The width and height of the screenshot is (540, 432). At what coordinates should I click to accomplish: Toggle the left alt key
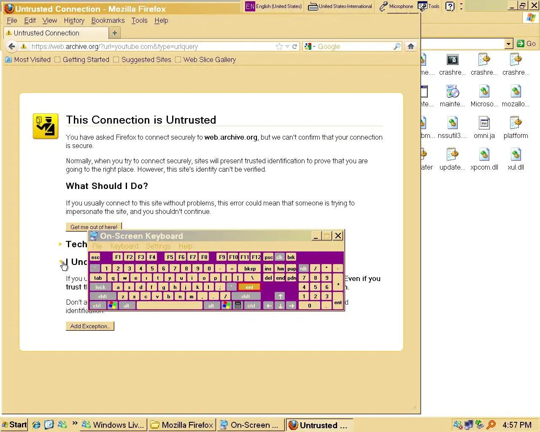(x=126, y=305)
